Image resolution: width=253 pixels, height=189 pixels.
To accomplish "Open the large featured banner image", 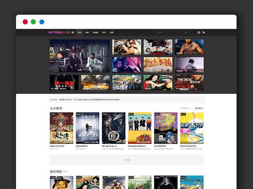I will pos(80,56).
